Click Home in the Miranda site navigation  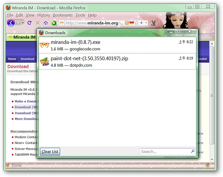point(12,59)
